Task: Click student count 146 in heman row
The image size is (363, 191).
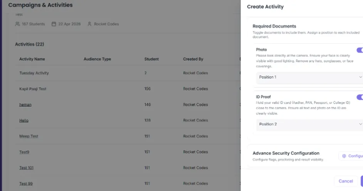Action: click(148, 104)
